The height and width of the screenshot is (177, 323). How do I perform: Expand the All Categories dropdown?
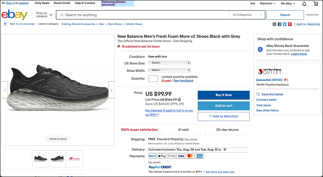(x=247, y=15)
